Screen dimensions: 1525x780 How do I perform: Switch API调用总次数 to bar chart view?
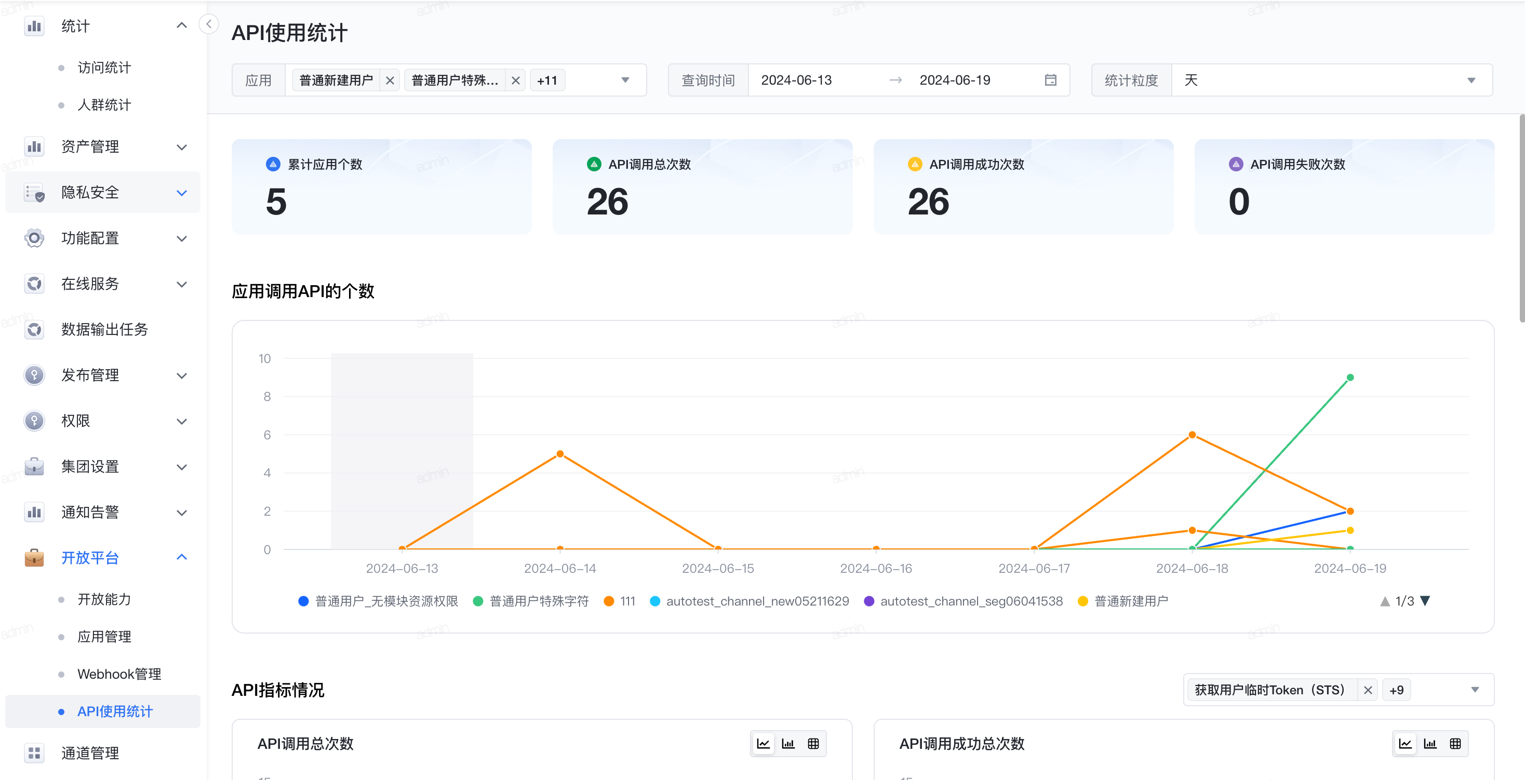tap(788, 744)
